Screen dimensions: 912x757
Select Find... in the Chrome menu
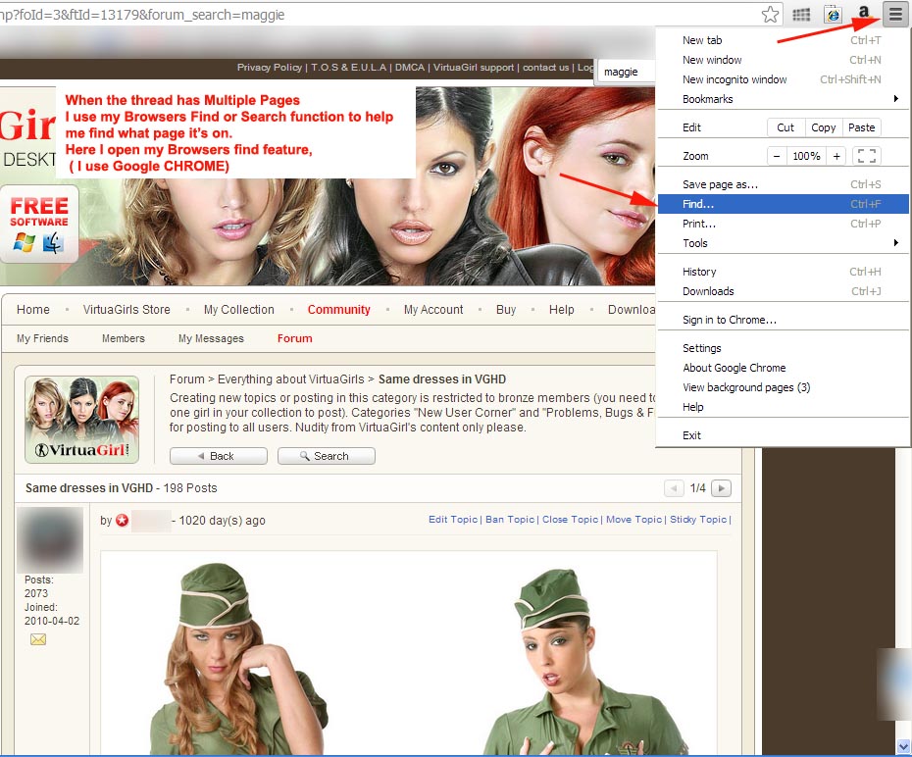(x=698, y=204)
